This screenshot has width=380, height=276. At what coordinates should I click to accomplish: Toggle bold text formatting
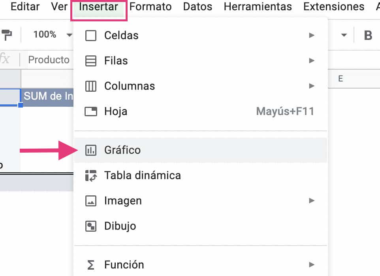368,35
